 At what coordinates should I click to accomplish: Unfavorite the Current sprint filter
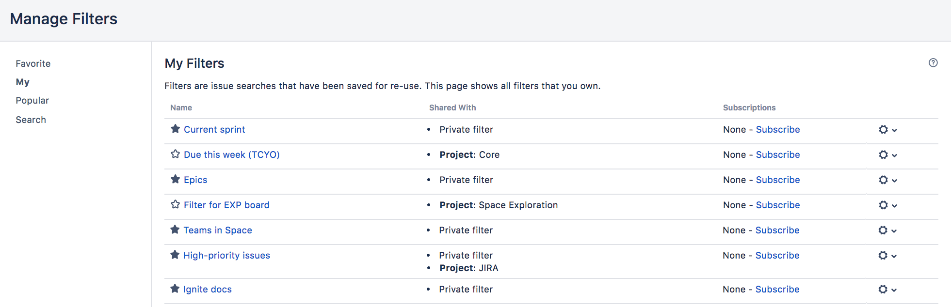pos(175,129)
